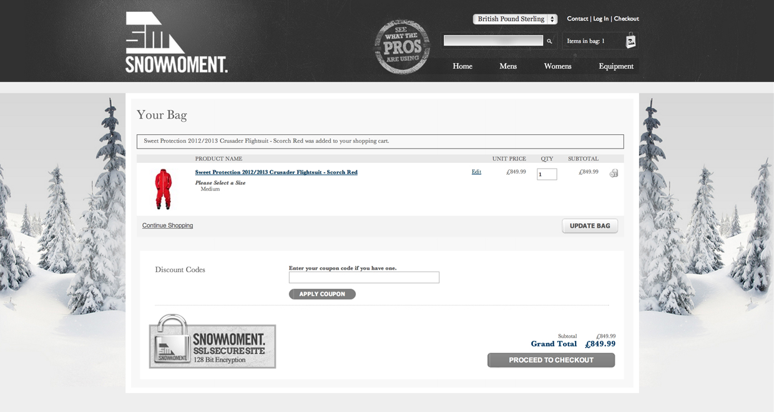Focus the site search field
The image size is (774, 412).
(x=493, y=41)
